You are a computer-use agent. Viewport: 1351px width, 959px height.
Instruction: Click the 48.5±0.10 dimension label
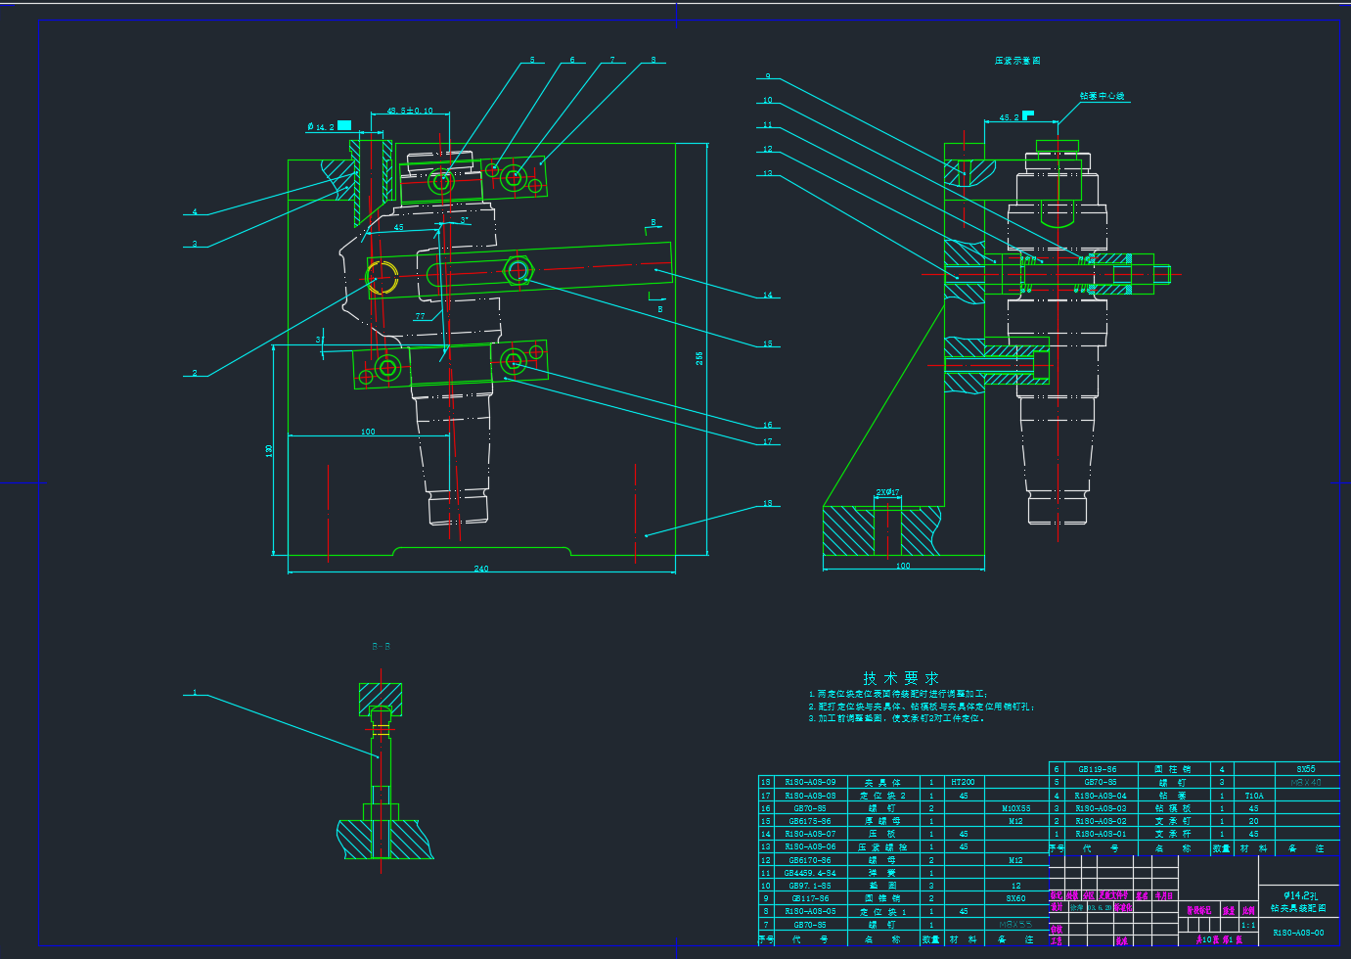click(410, 111)
